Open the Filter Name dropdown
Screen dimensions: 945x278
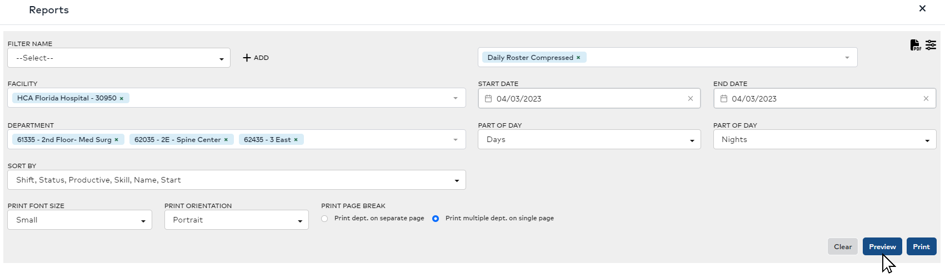(x=119, y=58)
